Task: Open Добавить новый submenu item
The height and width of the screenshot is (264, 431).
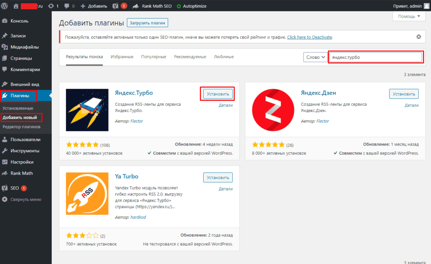Action: click(20, 118)
